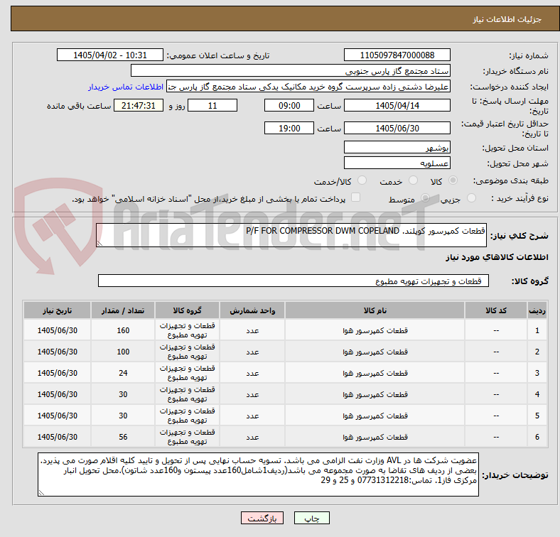
Task: Click the announcement date field 1405/04/02 - 10:31
Action: 110,55
